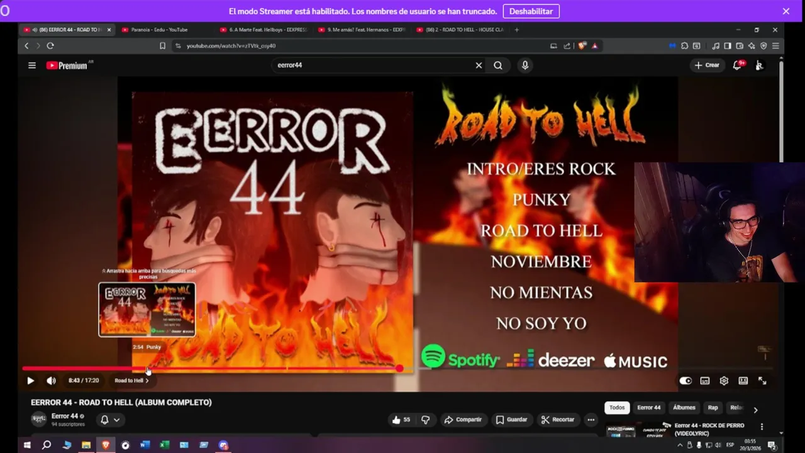Switch to the Paranoia - Eedu browser tab
805x453 pixels.
[x=165, y=30]
